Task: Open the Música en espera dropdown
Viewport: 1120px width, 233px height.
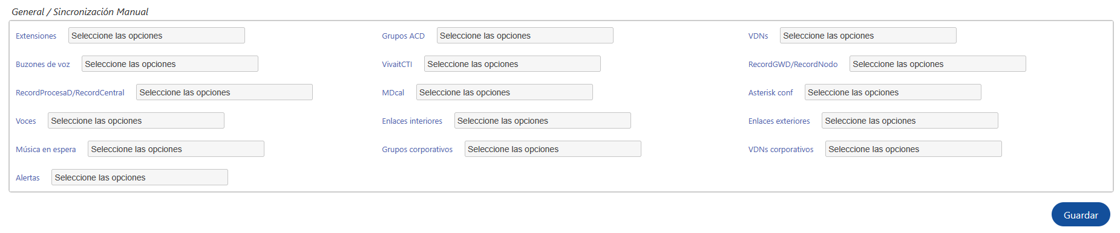Action: 176,149
